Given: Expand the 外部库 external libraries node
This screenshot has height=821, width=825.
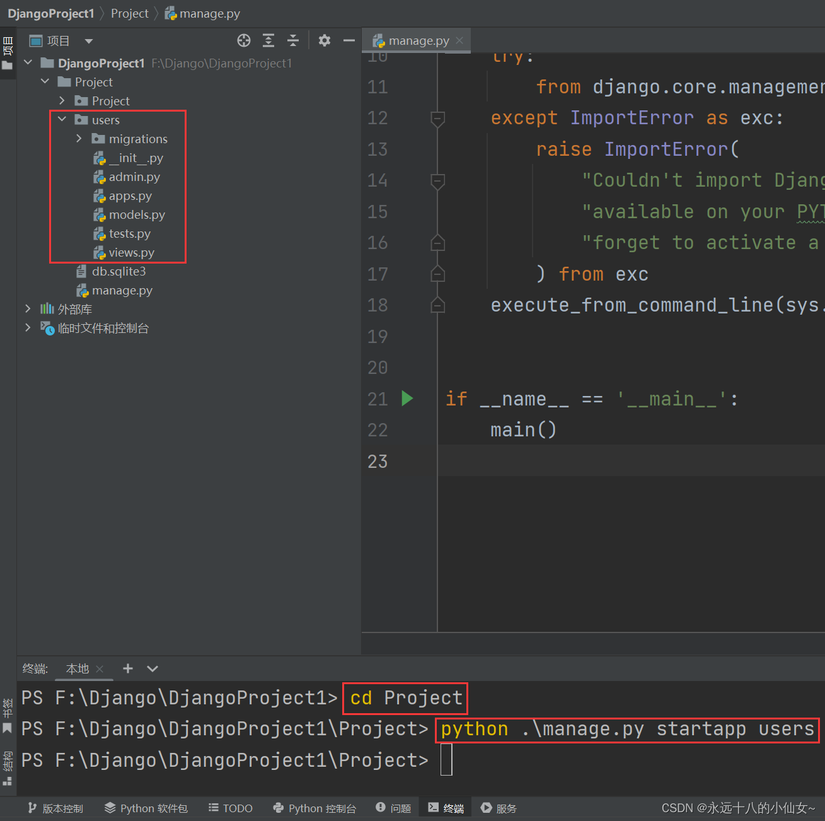Looking at the screenshot, I should pyautogui.click(x=28, y=309).
